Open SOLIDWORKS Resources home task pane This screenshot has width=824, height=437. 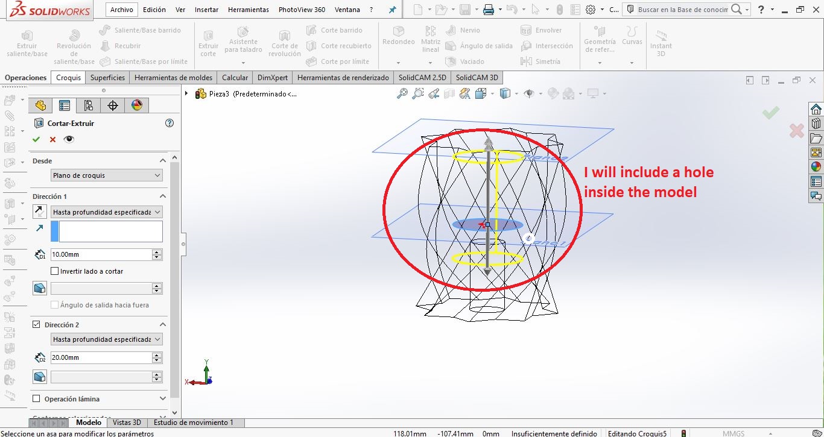[x=816, y=109]
